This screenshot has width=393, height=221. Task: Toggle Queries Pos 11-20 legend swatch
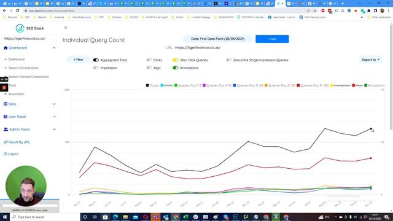click(235, 85)
